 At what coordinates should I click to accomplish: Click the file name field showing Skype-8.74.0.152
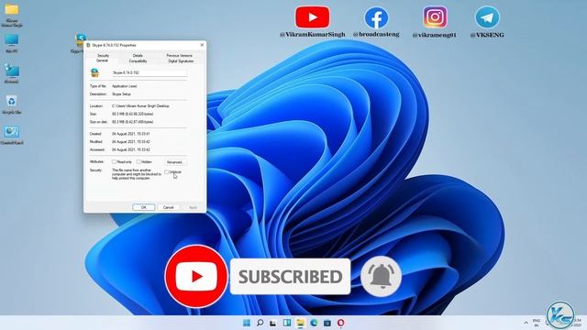150,72
